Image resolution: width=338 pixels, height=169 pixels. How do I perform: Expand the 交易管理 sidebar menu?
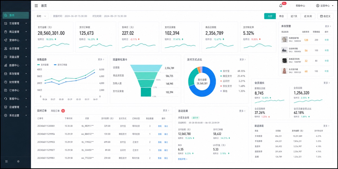click(x=16, y=24)
